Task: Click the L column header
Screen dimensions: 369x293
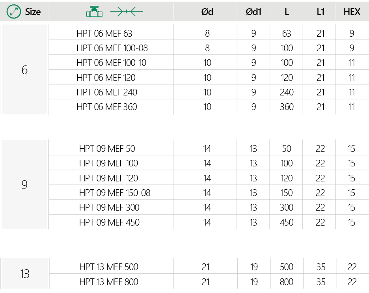Action: click(287, 12)
